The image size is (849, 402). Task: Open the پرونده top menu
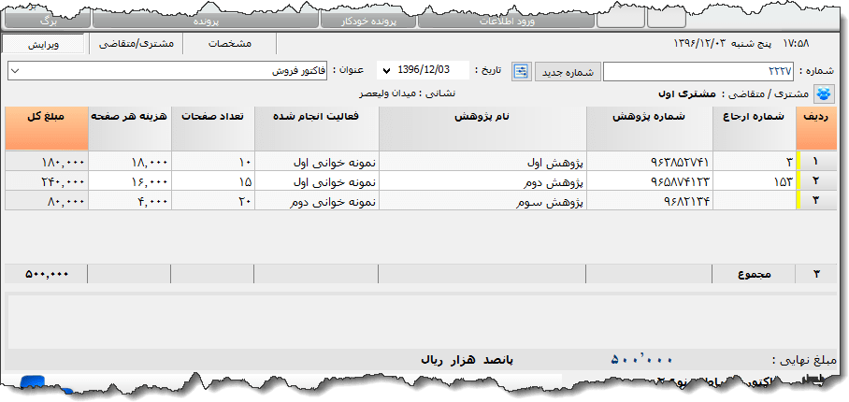pyautogui.click(x=205, y=22)
